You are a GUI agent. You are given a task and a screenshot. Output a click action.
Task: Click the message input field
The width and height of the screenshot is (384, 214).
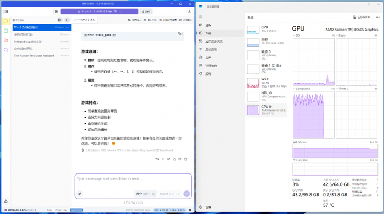[x=133, y=182]
